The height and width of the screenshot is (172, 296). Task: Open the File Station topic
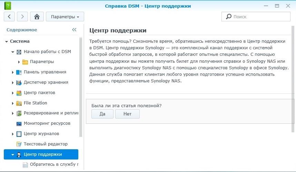pyautogui.click(x=36, y=103)
